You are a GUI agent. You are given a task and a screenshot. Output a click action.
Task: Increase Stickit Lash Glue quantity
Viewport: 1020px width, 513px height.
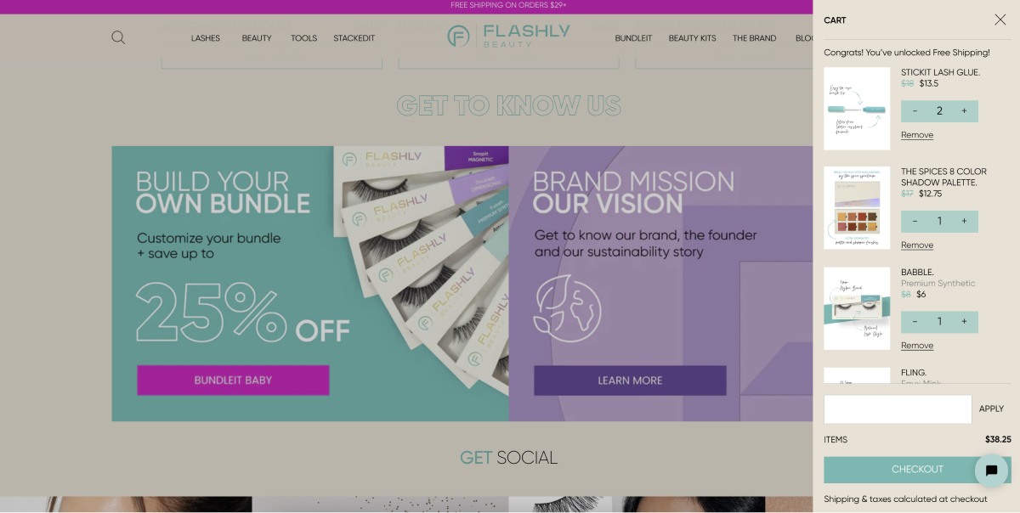click(964, 111)
